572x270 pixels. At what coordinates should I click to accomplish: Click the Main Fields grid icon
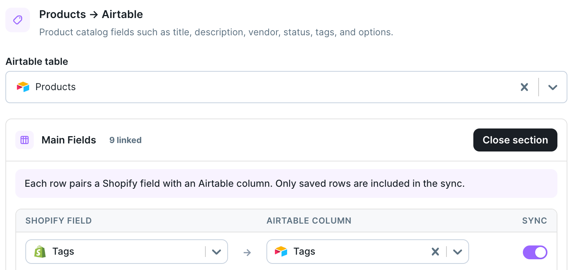[x=25, y=140]
